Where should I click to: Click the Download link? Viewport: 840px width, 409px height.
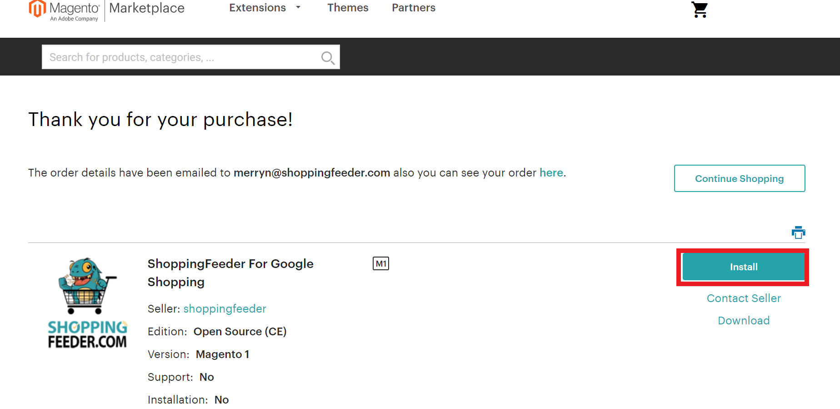[744, 321]
